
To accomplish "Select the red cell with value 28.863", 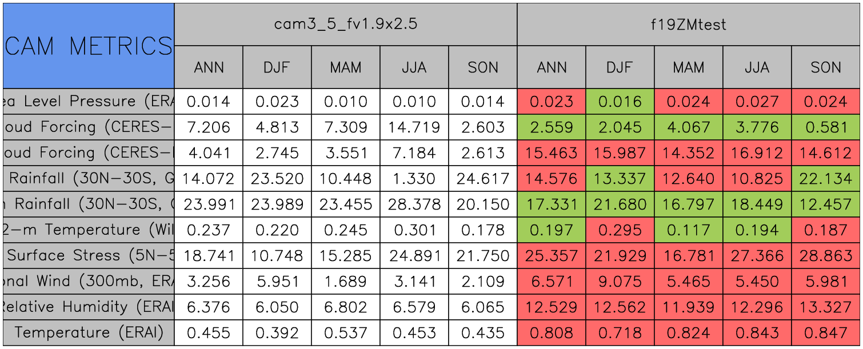I will point(825,255).
